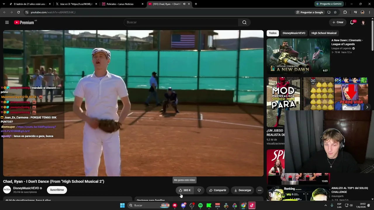The width and height of the screenshot is (374, 210).
Task: Select the 'DisneyMusicVEVO' filter chip
Action: pos(294,33)
